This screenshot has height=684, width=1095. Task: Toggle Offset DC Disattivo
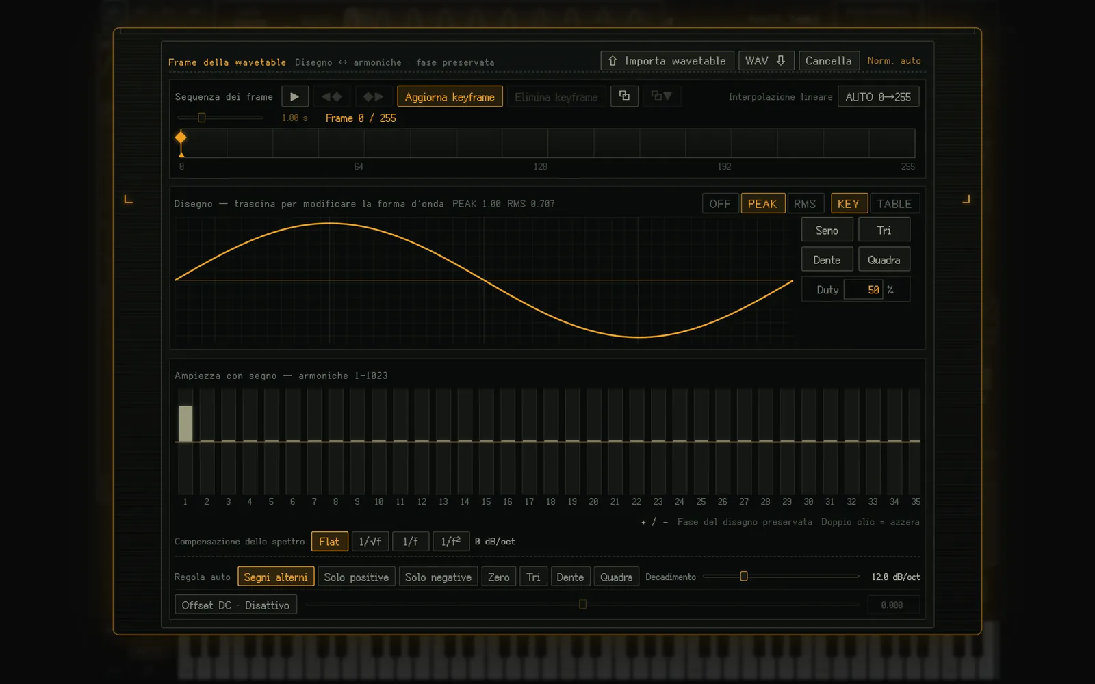click(236, 605)
